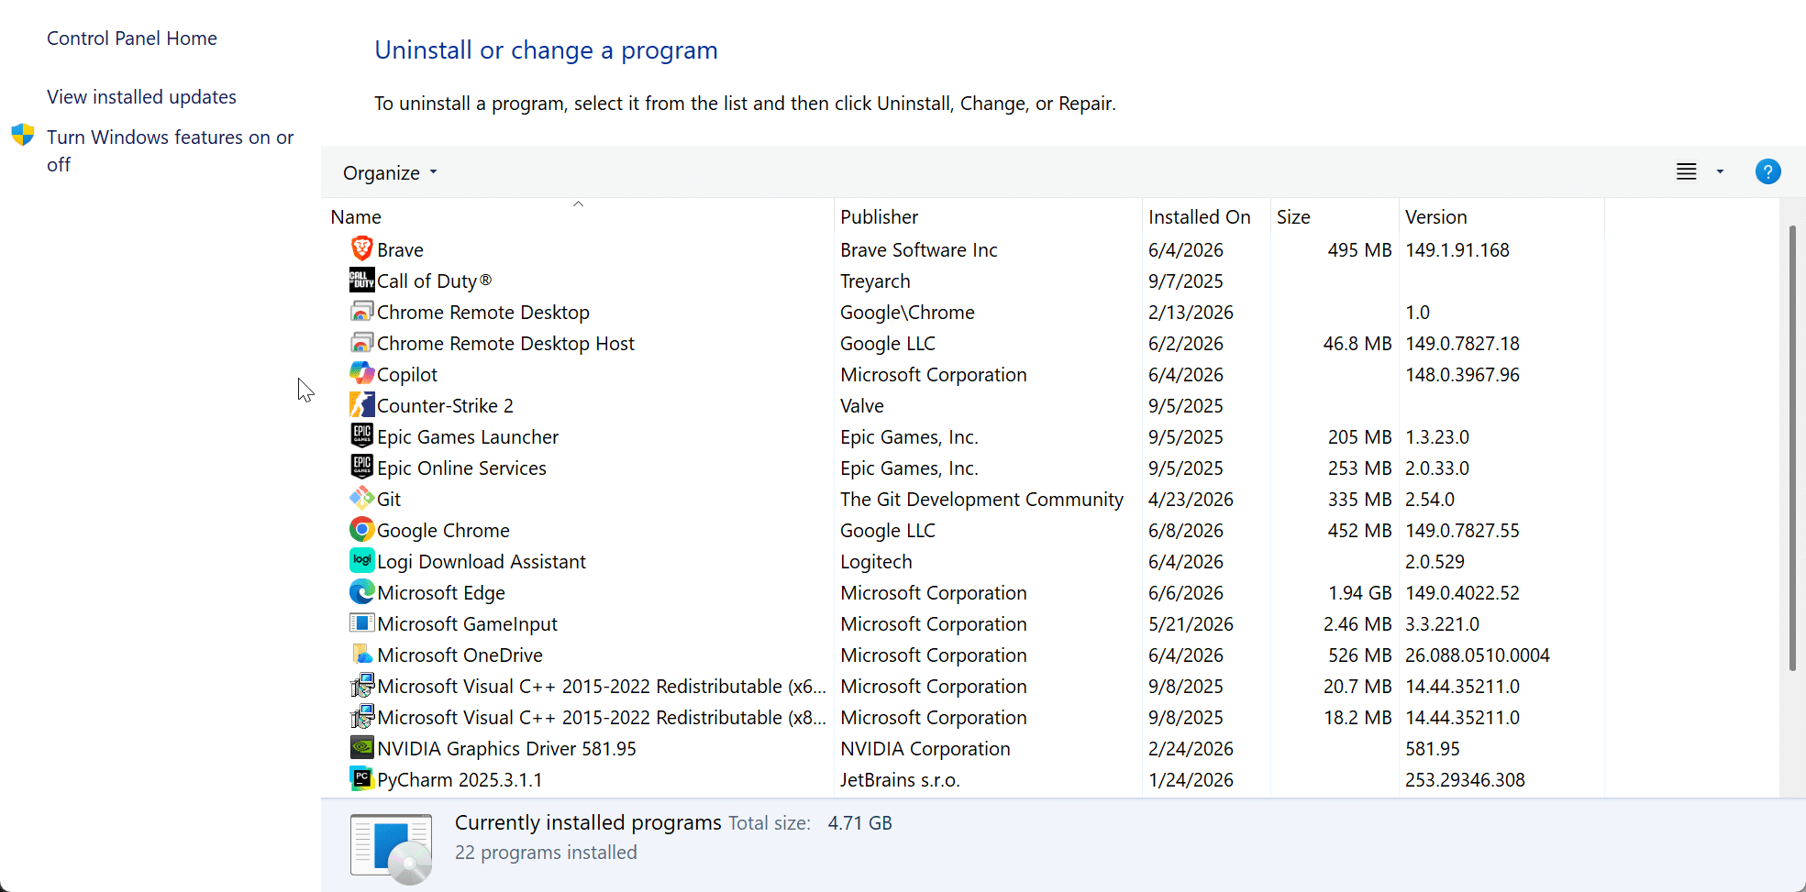Click publisher Treyarch cell
The image size is (1806, 892).
pos(875,281)
